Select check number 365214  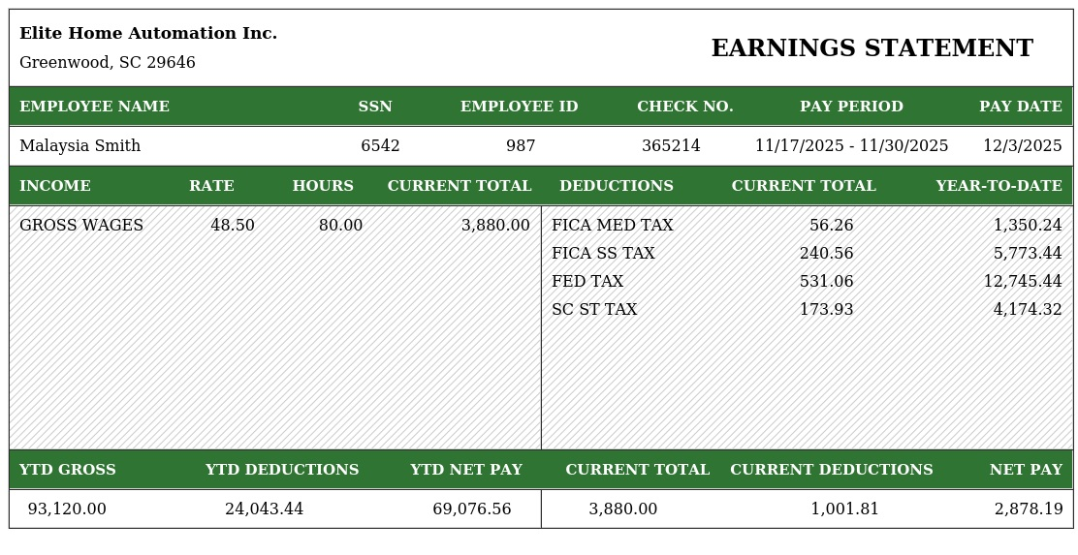pyautogui.click(x=671, y=145)
